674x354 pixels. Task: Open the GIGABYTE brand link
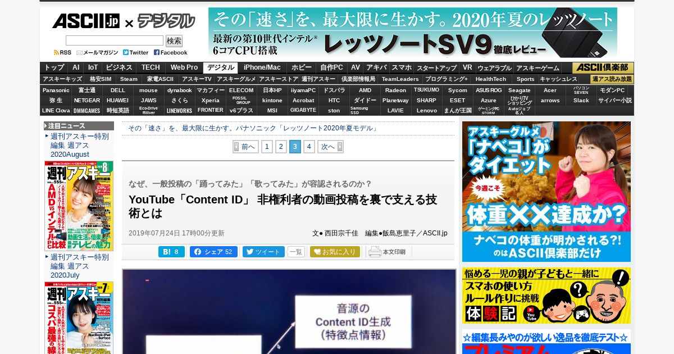[303, 111]
